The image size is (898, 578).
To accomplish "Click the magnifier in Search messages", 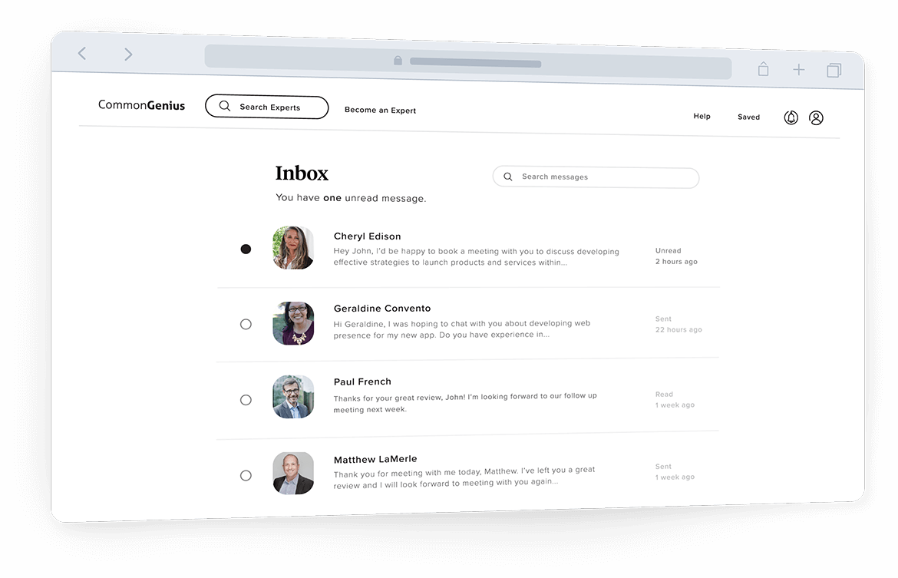I will (508, 177).
